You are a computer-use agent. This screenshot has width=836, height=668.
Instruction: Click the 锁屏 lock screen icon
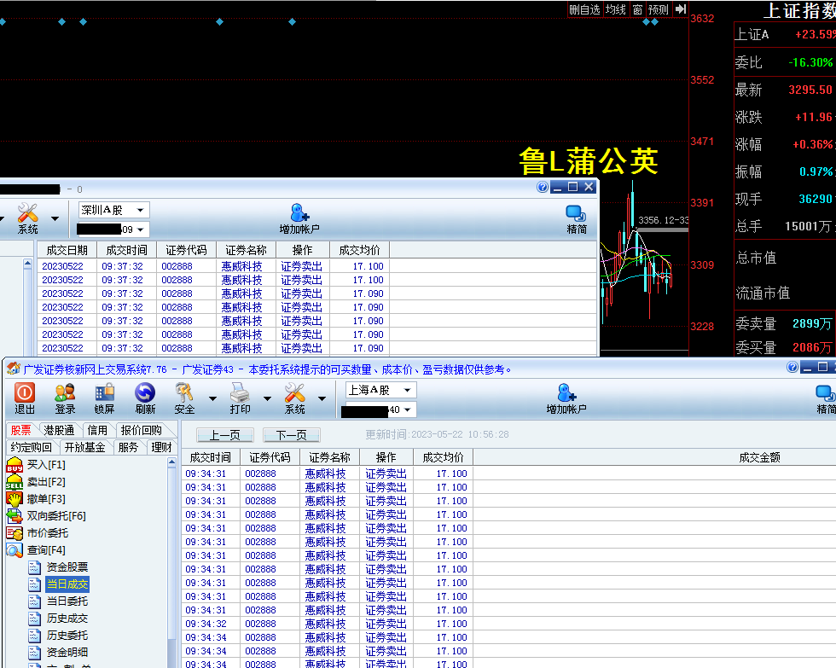[104, 398]
